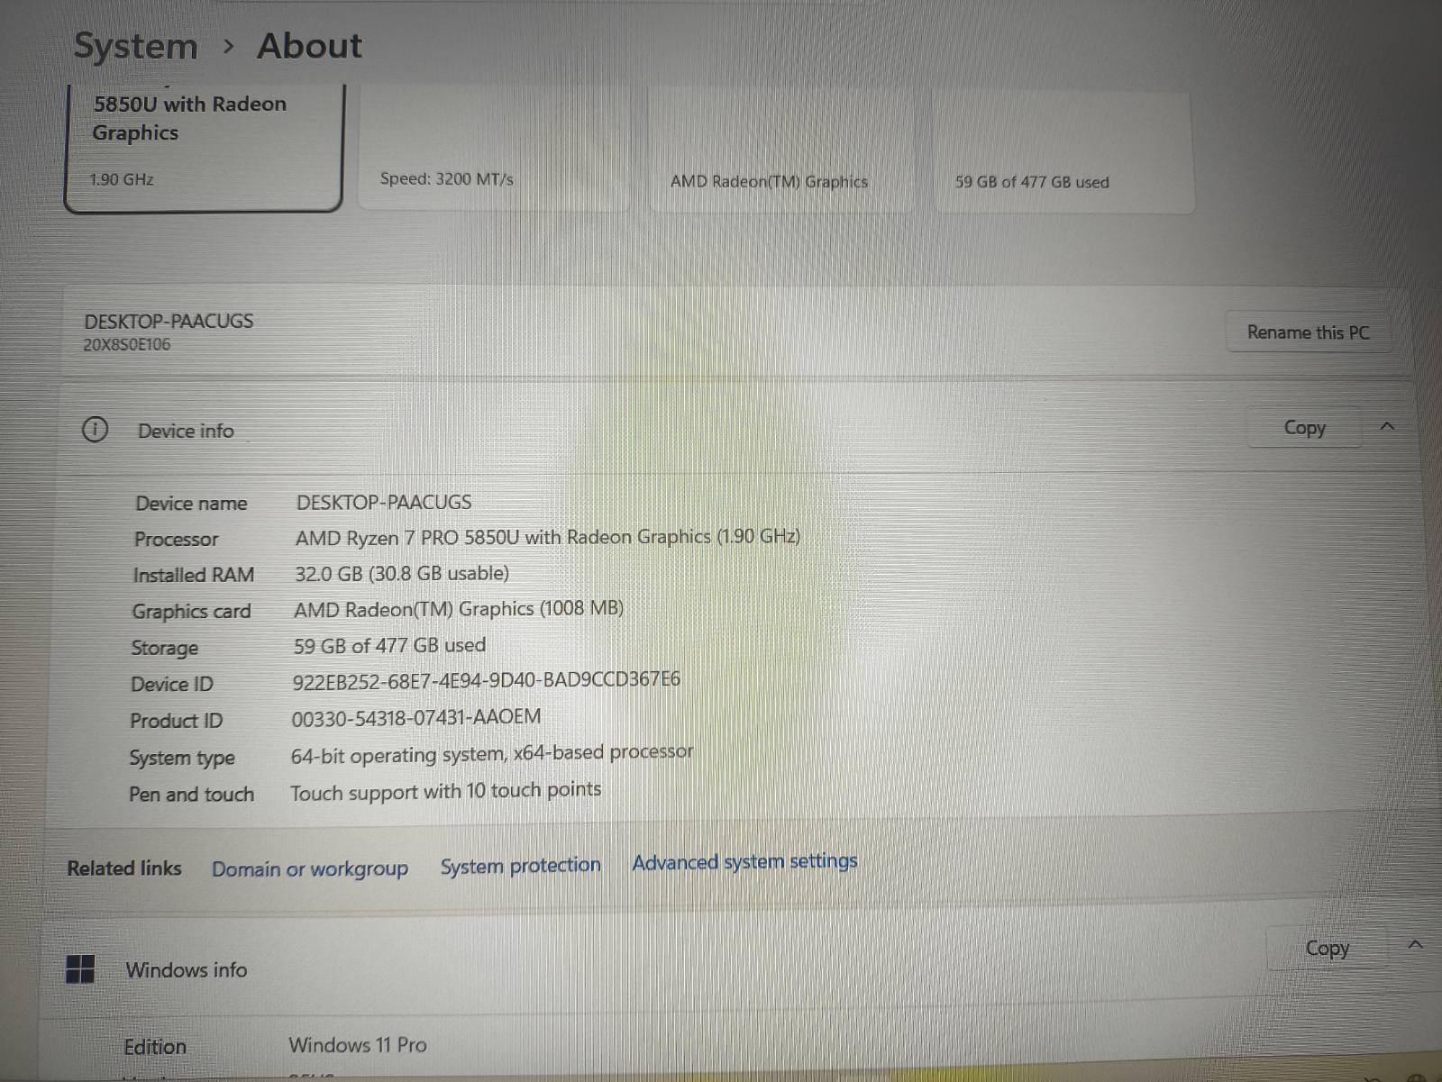The height and width of the screenshot is (1082, 1442).
Task: Click the Graphics card 1008 MB value
Action: (x=459, y=609)
